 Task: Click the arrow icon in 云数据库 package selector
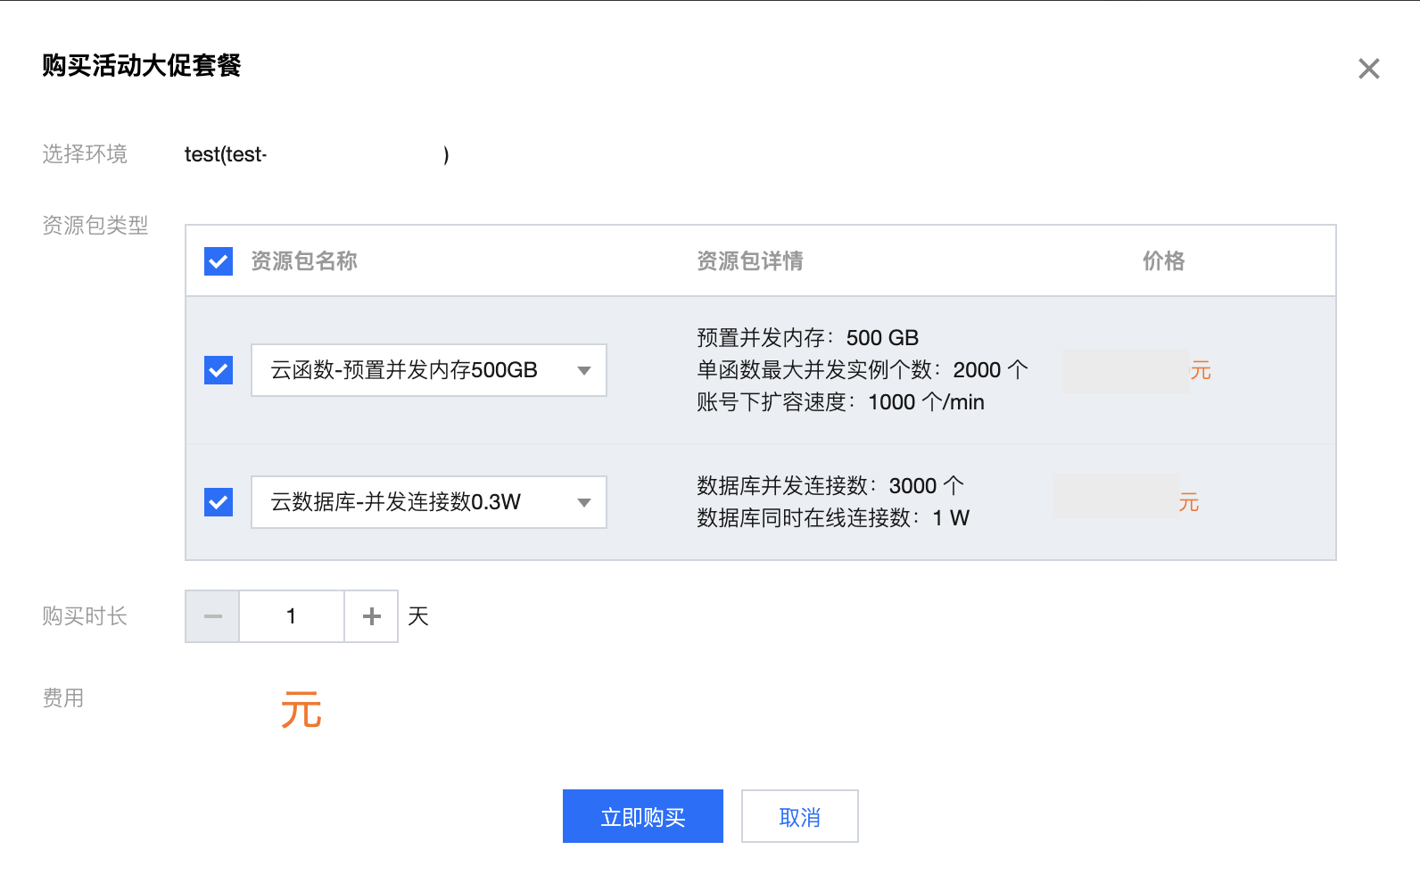point(584,502)
